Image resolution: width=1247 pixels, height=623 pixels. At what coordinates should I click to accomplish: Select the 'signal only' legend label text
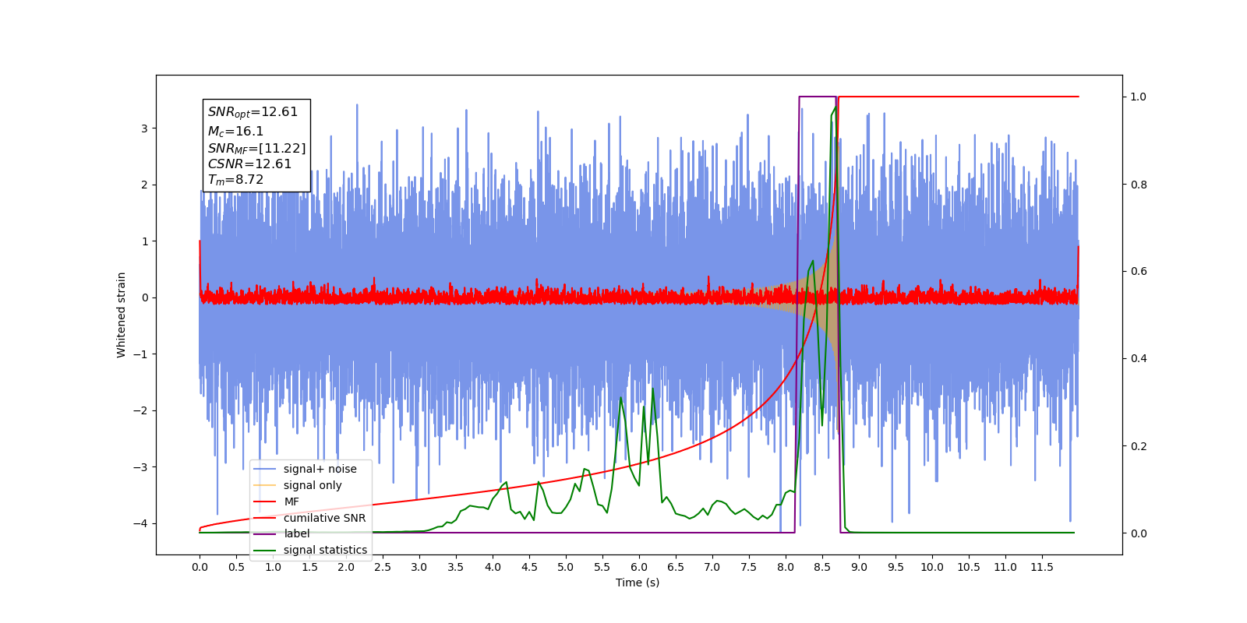click(x=313, y=485)
